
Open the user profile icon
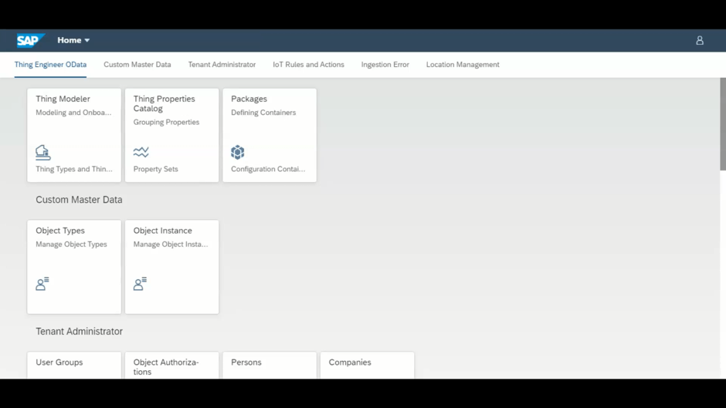click(700, 40)
